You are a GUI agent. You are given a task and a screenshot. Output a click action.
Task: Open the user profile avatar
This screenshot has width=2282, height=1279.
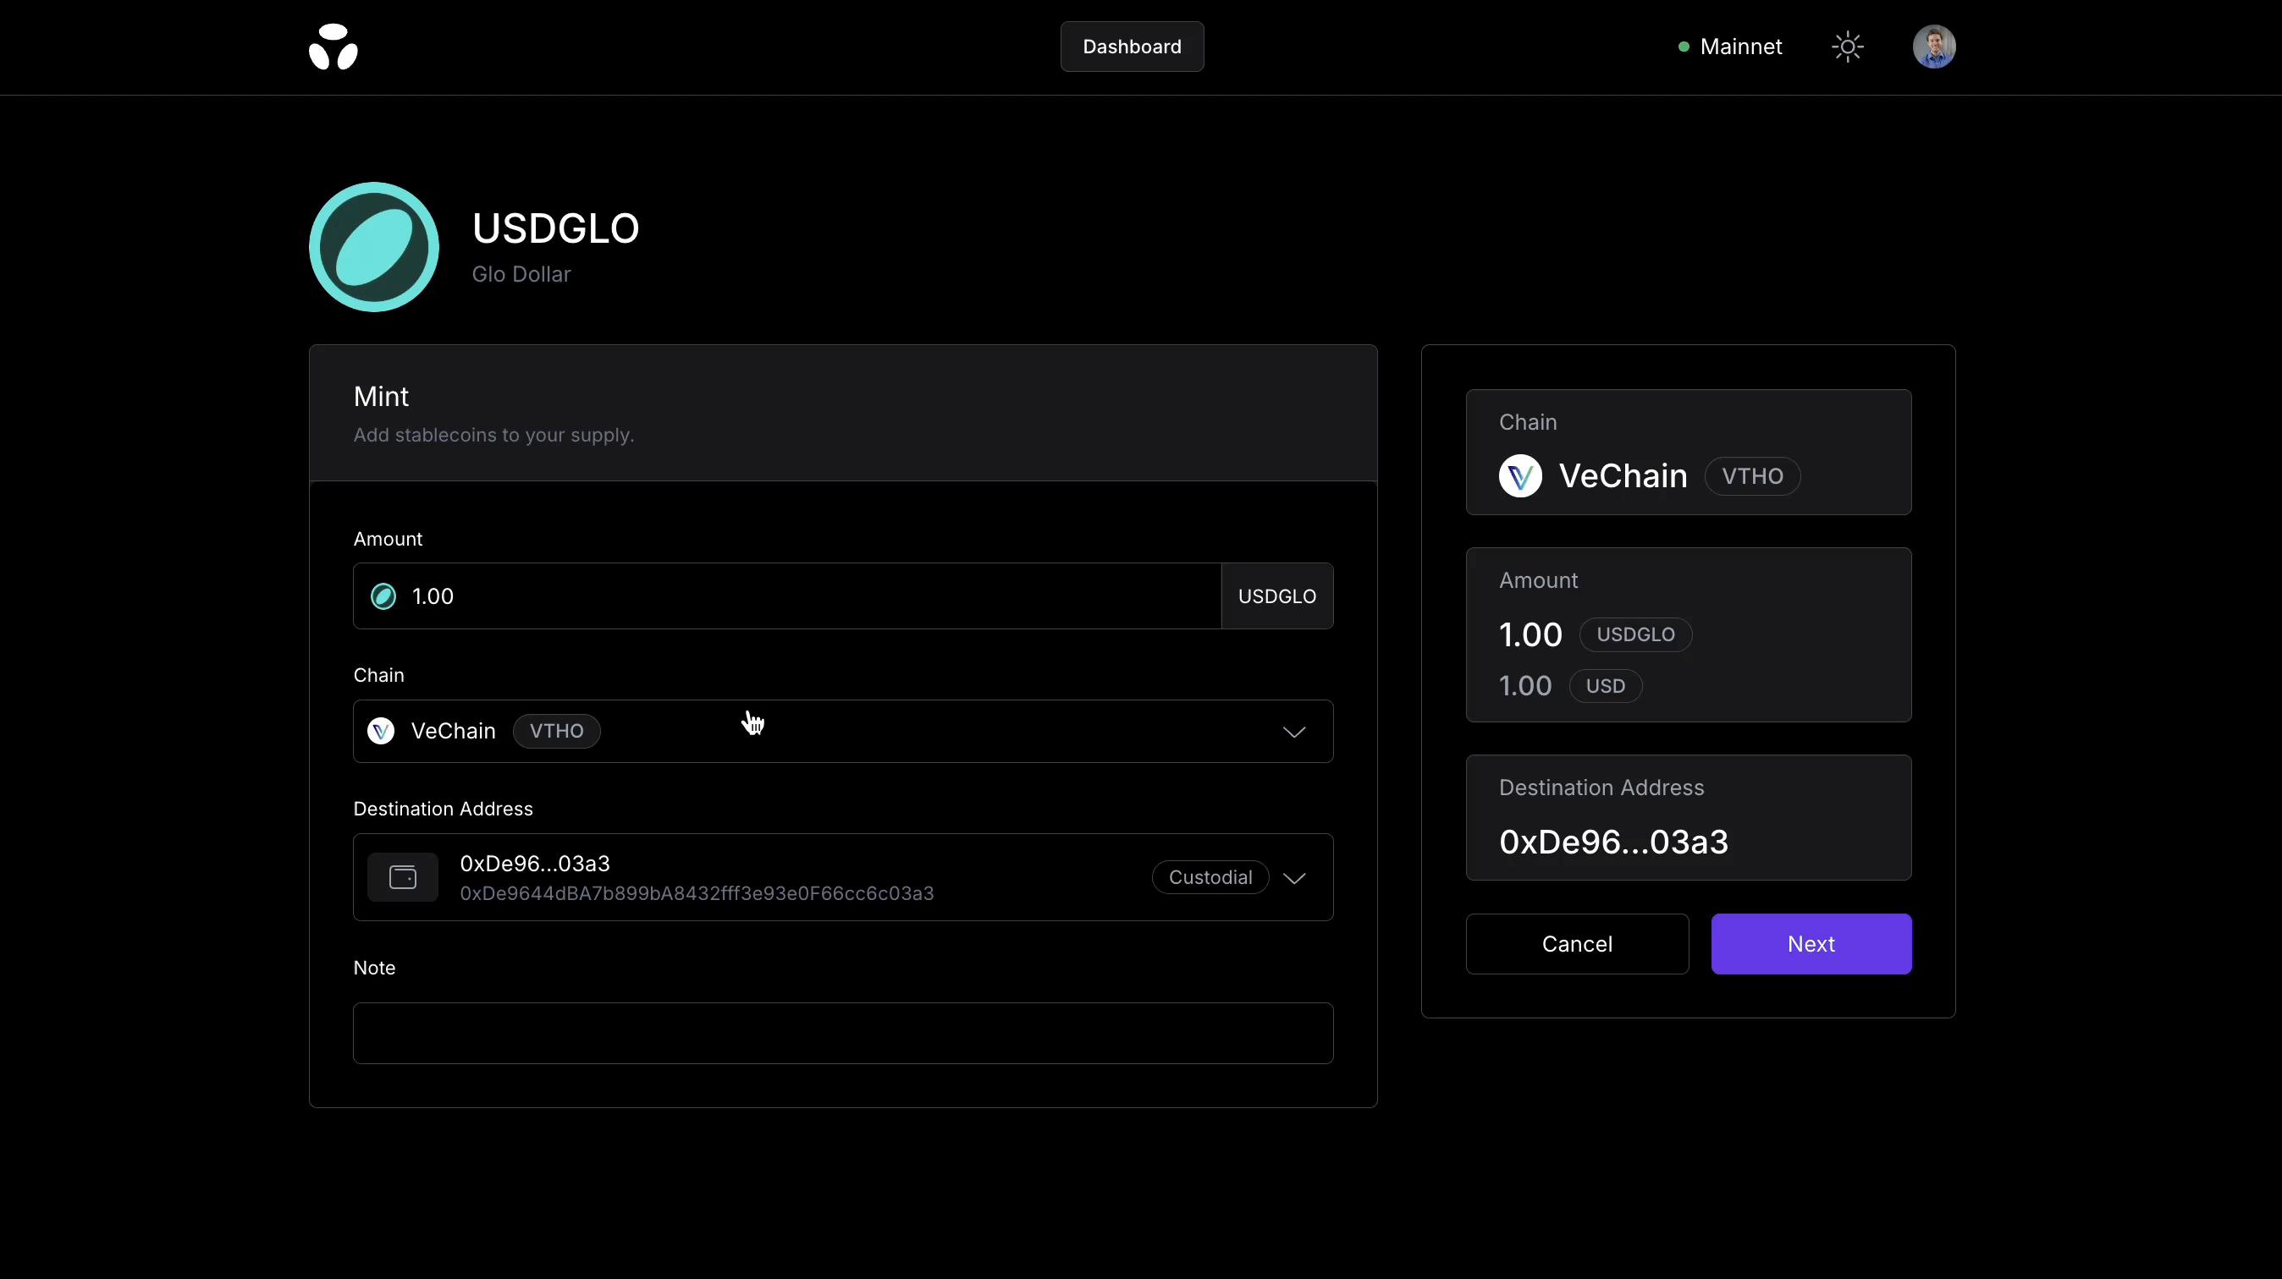[x=1933, y=47]
